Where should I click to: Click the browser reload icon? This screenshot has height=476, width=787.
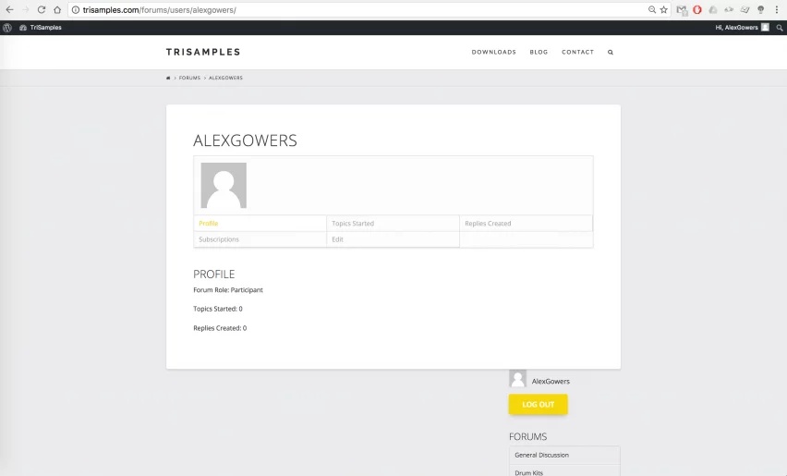point(41,9)
